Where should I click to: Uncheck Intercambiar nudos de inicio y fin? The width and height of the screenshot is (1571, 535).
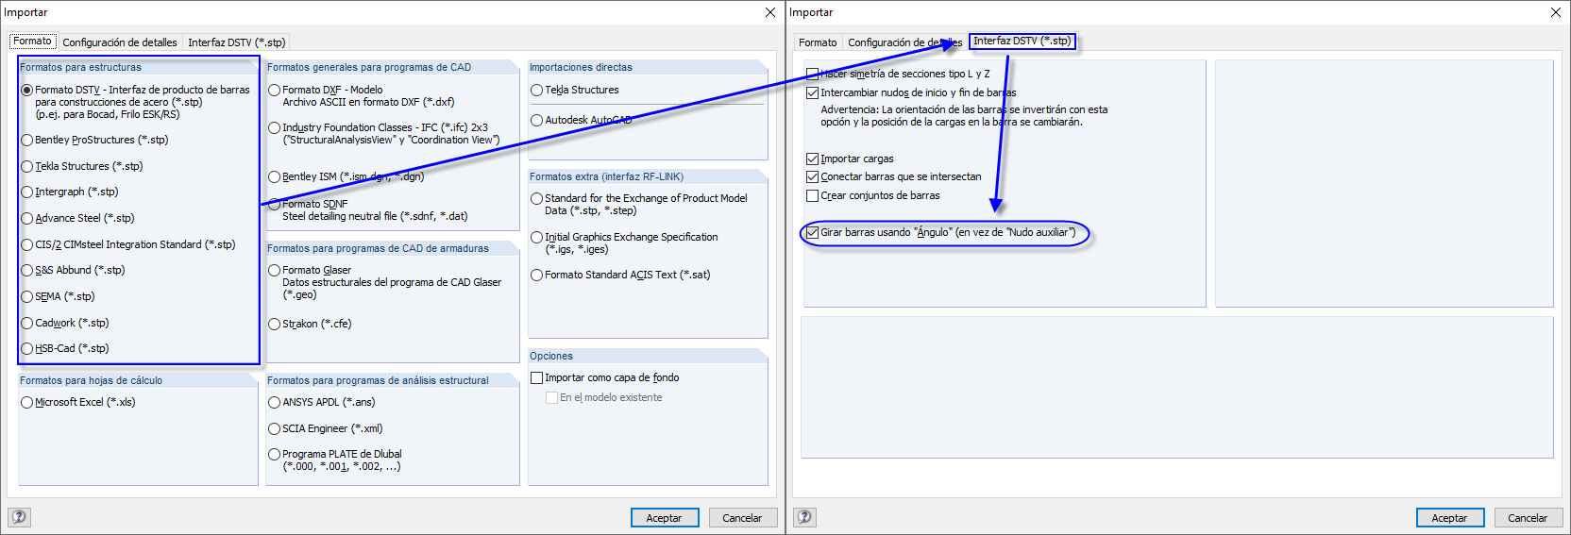813,92
